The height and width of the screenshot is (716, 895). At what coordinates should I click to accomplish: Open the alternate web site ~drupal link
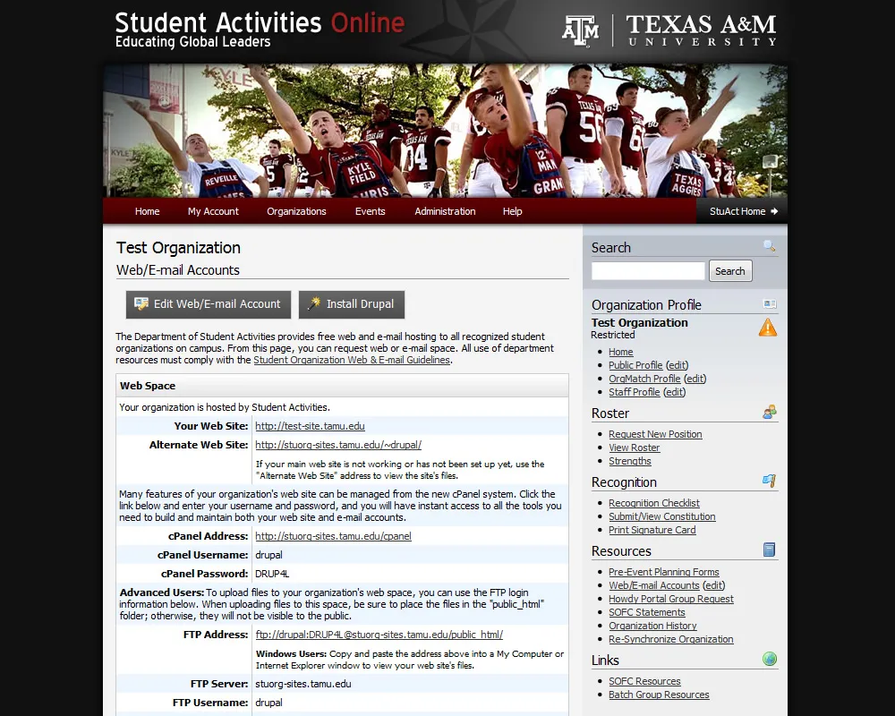(x=338, y=445)
